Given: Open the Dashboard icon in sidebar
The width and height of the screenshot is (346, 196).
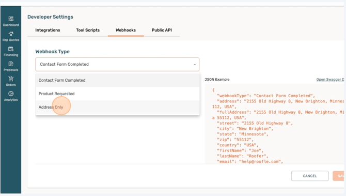Looking at the screenshot, I should click(x=11, y=19).
